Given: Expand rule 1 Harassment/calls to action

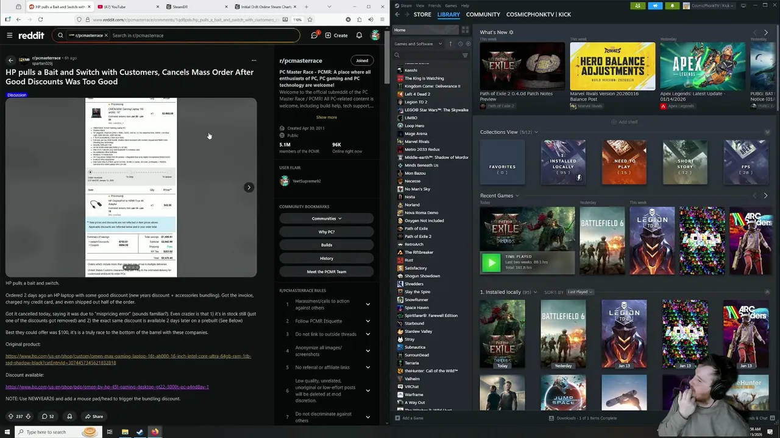Looking at the screenshot, I should point(367,304).
